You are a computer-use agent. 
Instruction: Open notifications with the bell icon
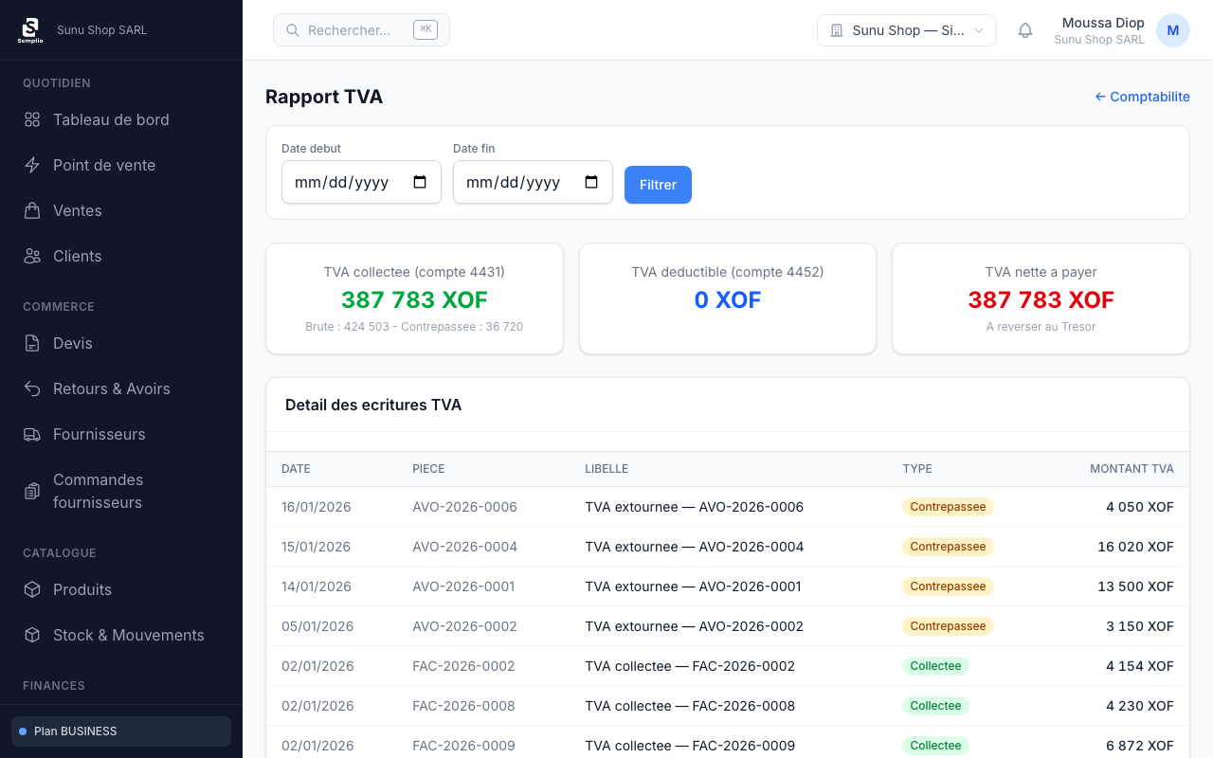[x=1025, y=30]
